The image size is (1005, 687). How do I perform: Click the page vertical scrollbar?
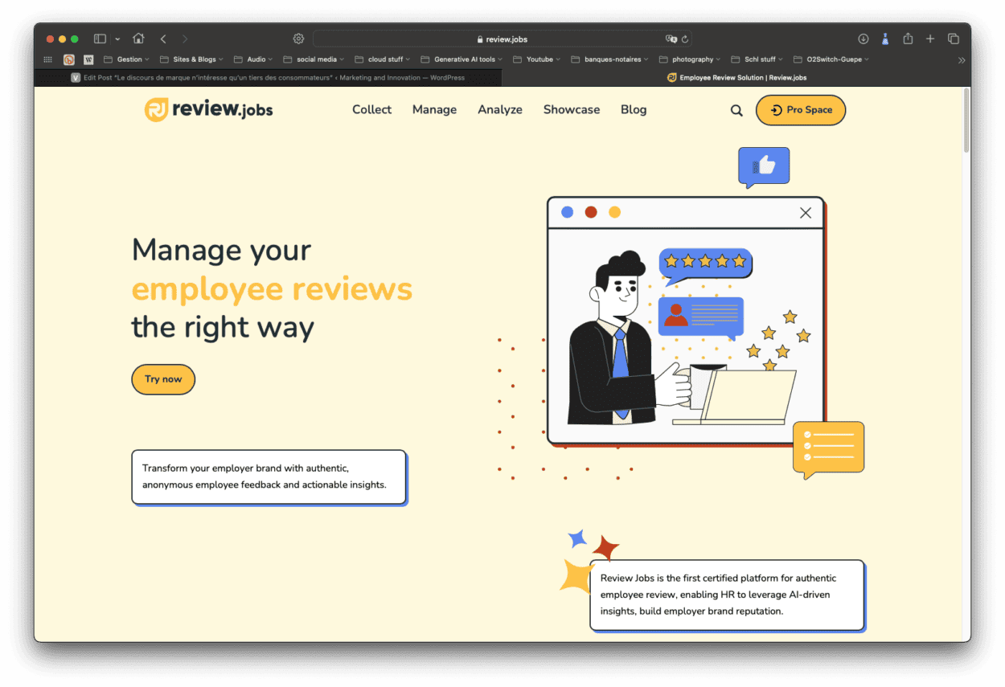tap(966, 121)
